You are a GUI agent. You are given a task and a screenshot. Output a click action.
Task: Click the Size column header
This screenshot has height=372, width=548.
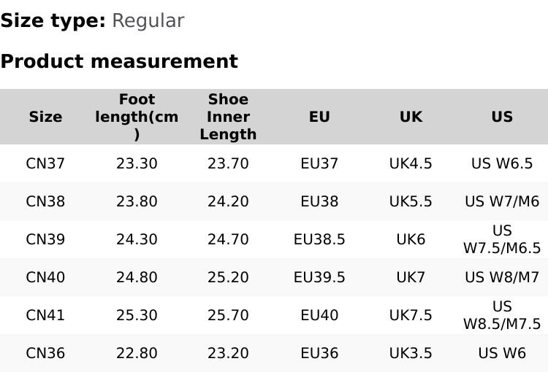click(x=45, y=117)
